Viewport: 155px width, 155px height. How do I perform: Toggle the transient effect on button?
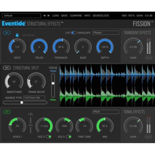tap(7, 33)
